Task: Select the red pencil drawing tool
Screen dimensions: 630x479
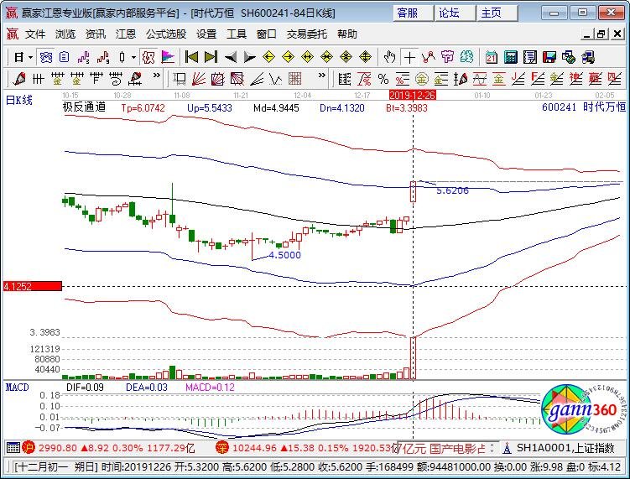Action: [19, 79]
